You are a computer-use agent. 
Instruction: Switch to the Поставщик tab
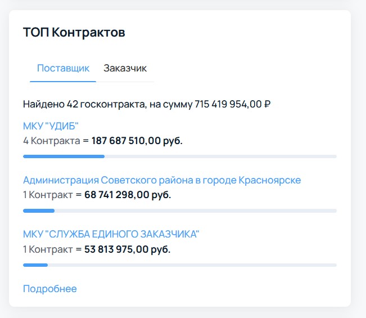tap(63, 68)
